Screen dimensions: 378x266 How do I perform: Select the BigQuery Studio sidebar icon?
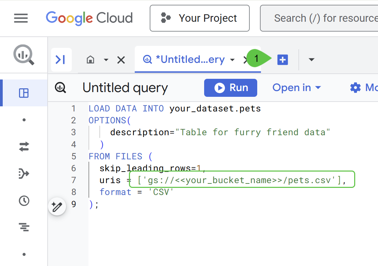[x=23, y=93]
